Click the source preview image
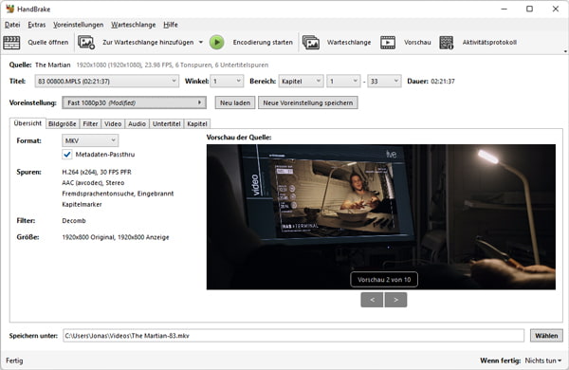Screen dimensions: 569x370 [381, 216]
